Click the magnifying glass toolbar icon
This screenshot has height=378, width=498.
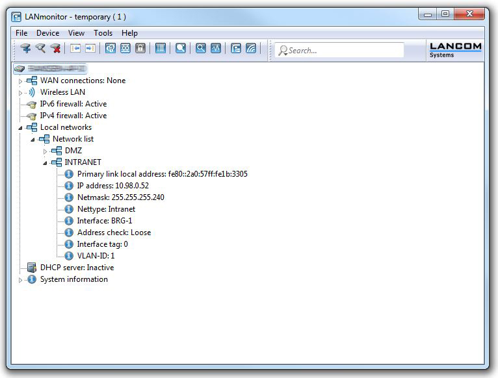pyautogui.click(x=201, y=48)
